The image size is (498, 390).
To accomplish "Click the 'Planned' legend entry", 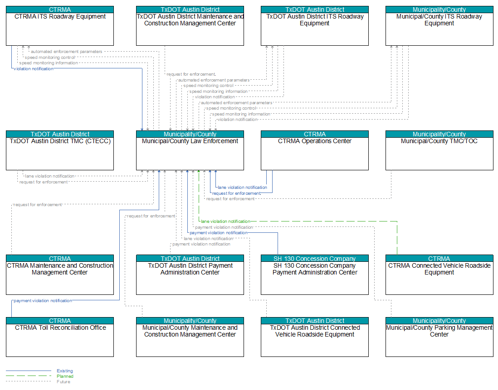I will 65,376.
